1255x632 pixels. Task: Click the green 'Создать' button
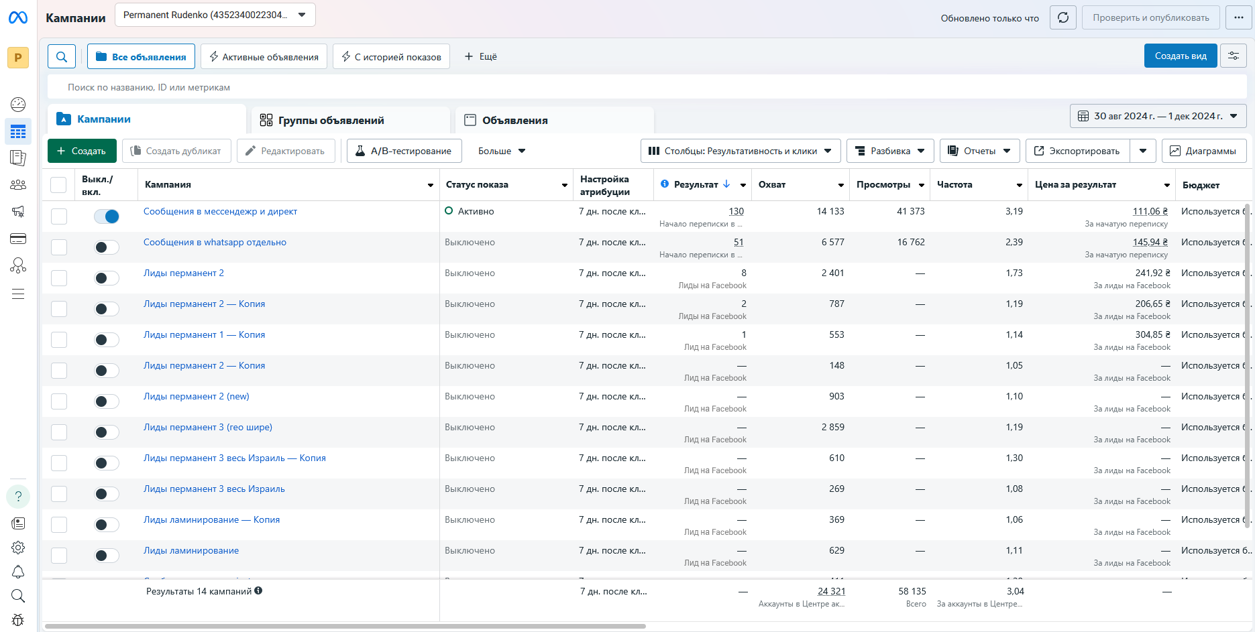coord(82,151)
